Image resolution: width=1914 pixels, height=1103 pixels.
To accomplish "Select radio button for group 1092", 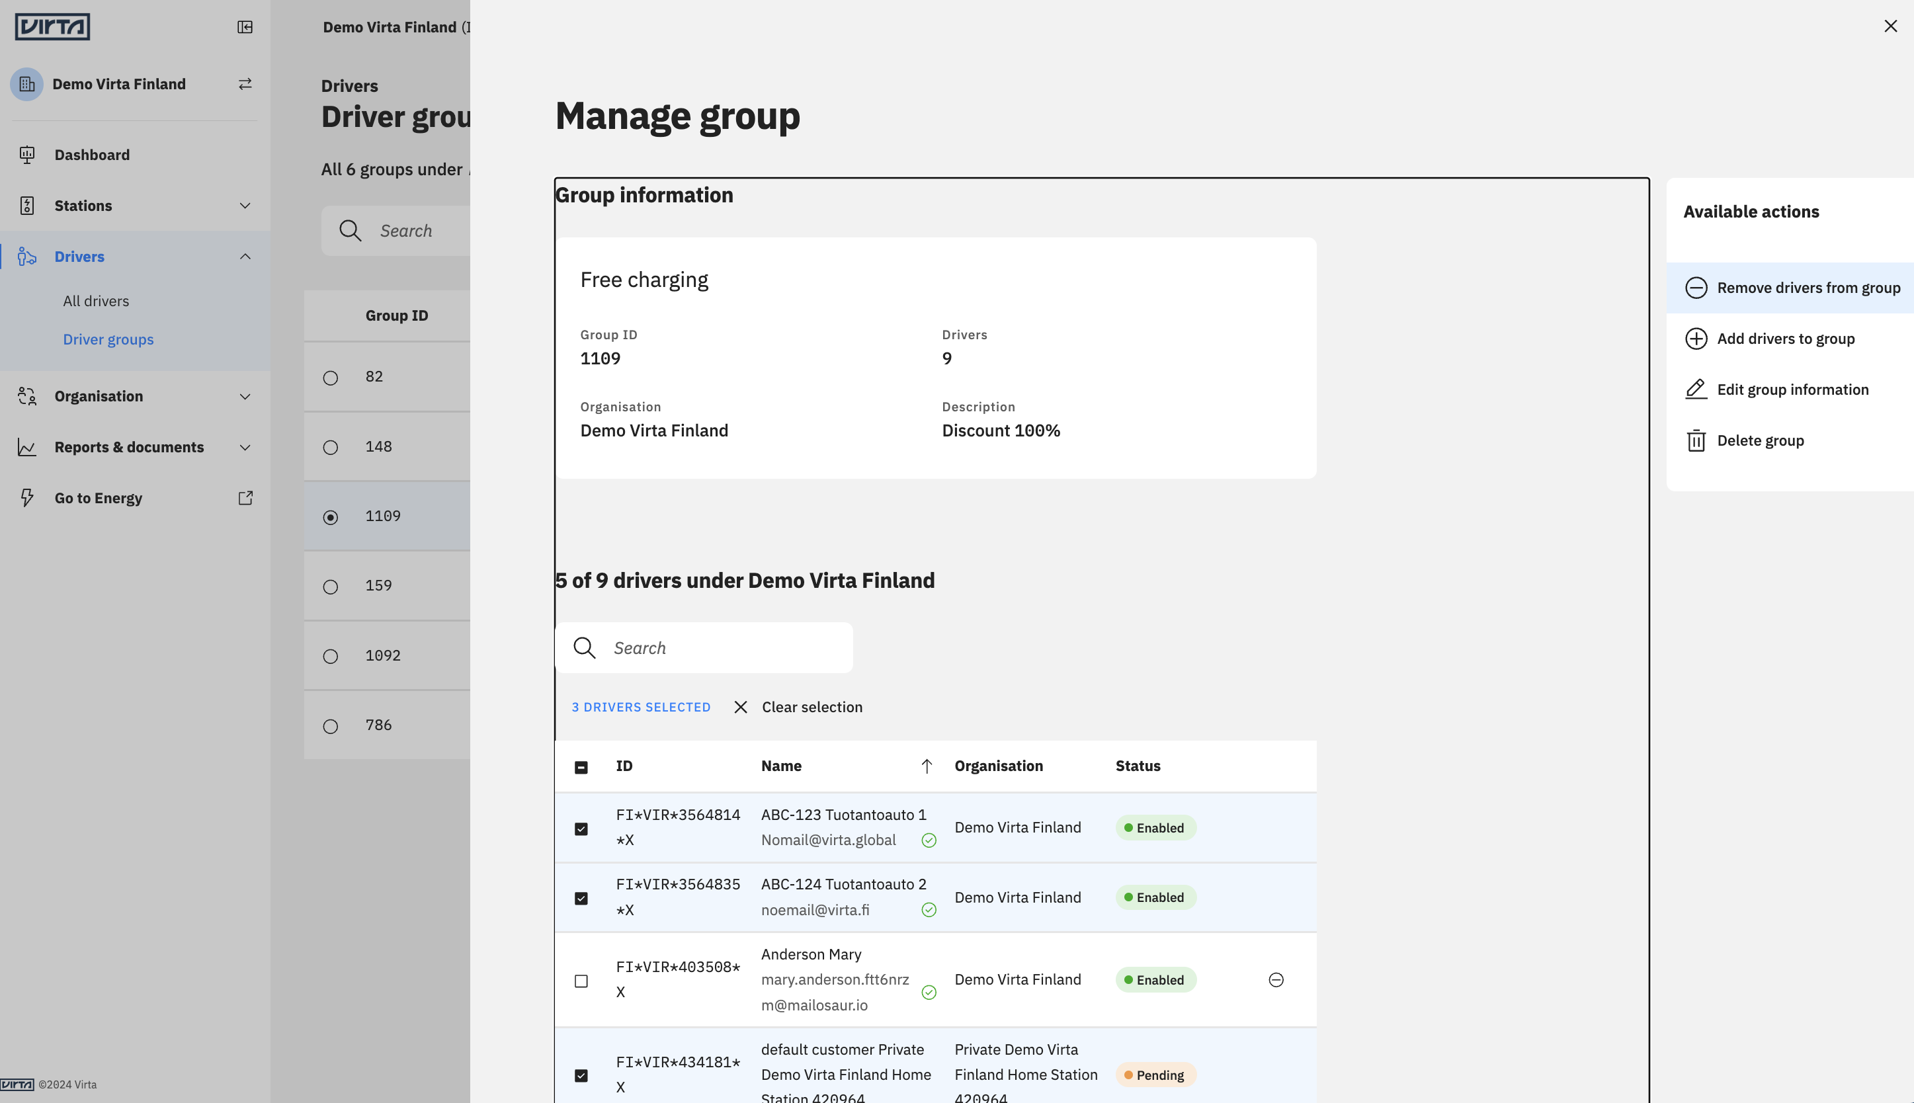I will (330, 656).
